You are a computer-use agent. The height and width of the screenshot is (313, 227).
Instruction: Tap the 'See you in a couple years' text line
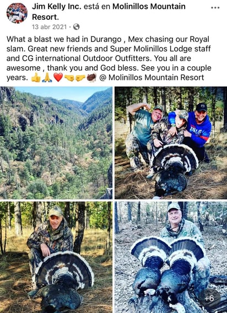point(109,73)
